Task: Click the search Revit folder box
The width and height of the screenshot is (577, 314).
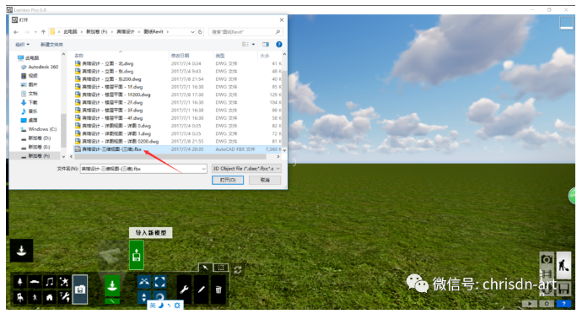Action: [245, 32]
